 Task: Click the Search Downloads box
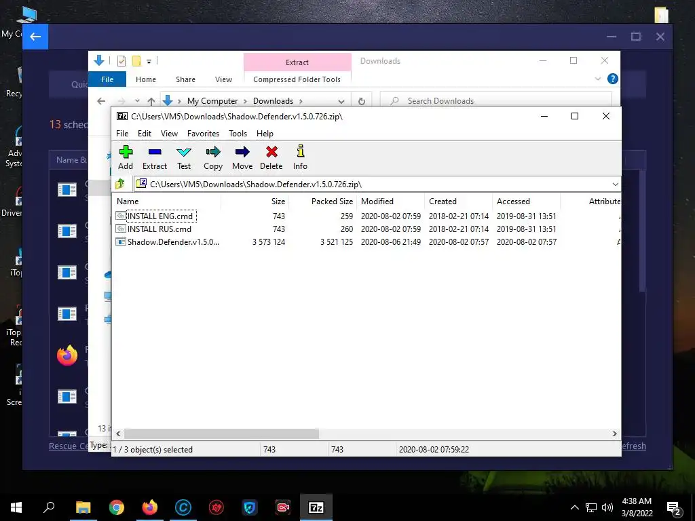tap(496, 100)
